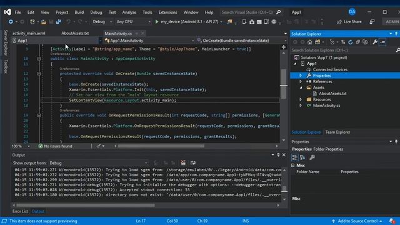Open the my_device target dropdown arrow
This screenshot has width=400, height=225.
pyautogui.click(x=221, y=22)
